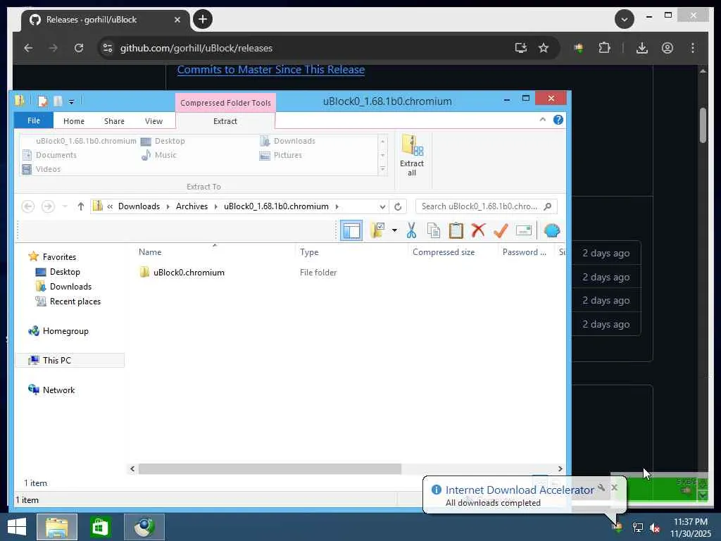Click Commits to Master Since This Release link
721x541 pixels.
tap(271, 70)
